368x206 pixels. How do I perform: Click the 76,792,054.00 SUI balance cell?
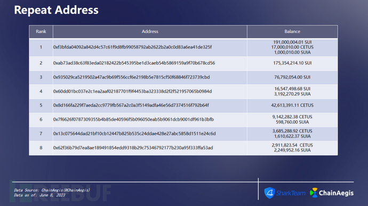292,77
